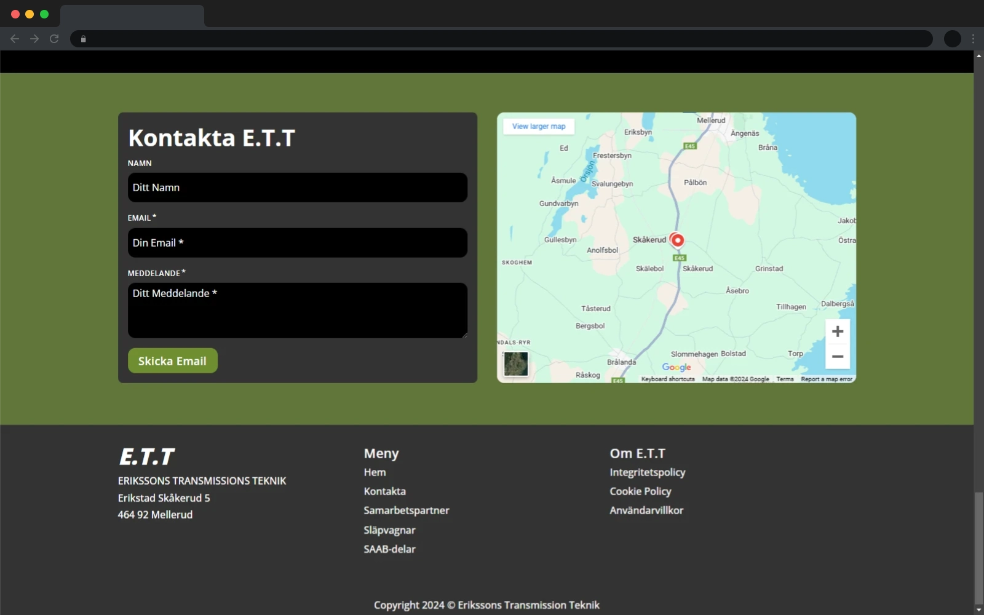This screenshot has width=984, height=615.
Task: Zoom in on the map
Action: click(837, 331)
